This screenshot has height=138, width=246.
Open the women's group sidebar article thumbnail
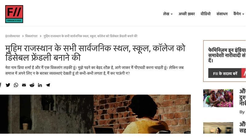pos(218,98)
